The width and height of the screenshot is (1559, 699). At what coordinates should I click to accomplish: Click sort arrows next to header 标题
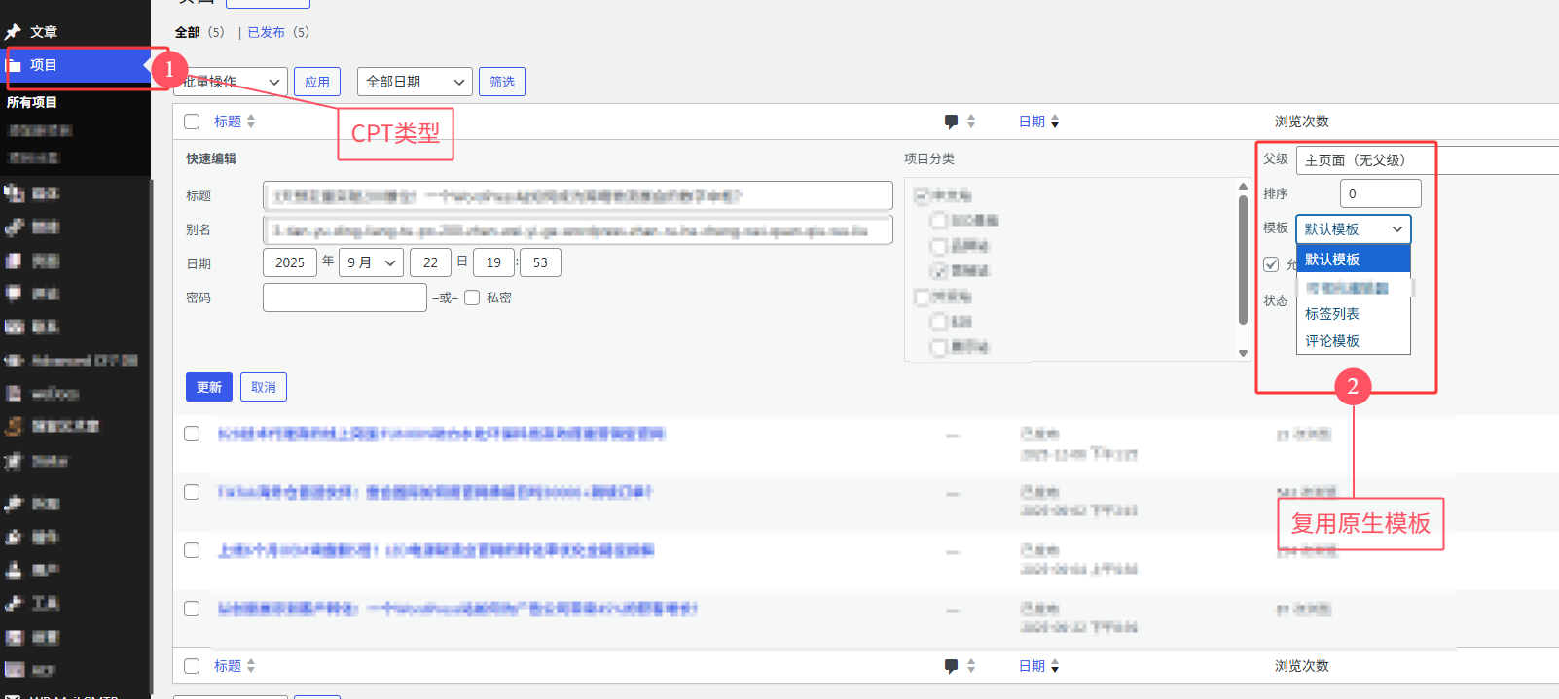[x=251, y=122]
